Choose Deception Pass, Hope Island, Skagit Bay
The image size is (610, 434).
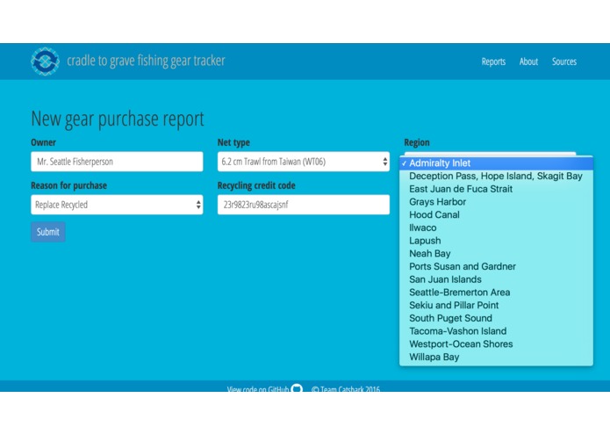click(x=497, y=176)
